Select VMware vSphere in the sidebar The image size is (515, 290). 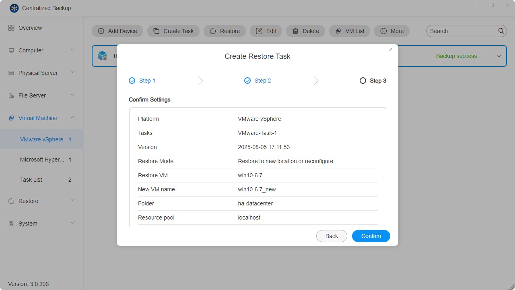point(41,139)
